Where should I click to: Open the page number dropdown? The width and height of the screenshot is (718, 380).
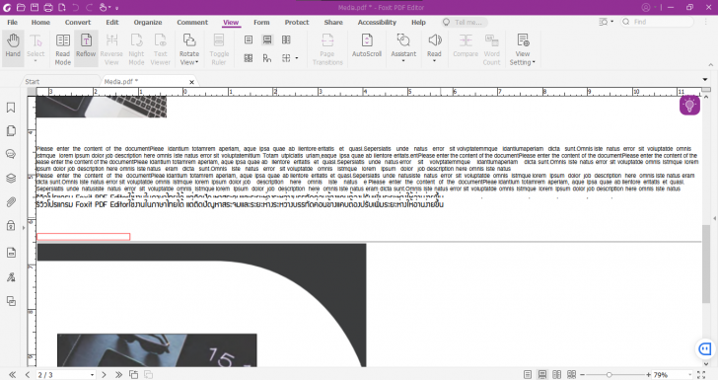point(92,375)
